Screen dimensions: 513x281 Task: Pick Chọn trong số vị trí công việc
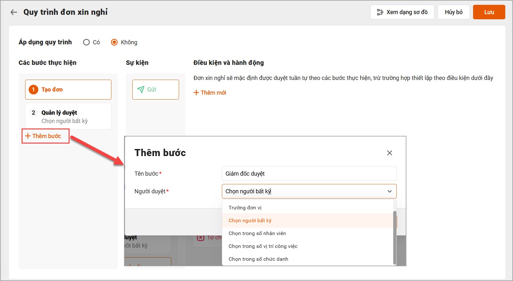[263, 246]
